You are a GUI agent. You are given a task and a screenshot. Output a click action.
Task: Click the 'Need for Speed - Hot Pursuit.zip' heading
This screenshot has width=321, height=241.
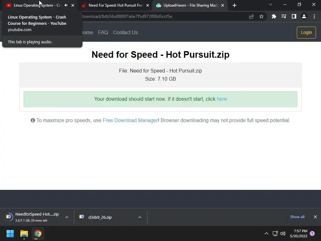tap(160, 55)
